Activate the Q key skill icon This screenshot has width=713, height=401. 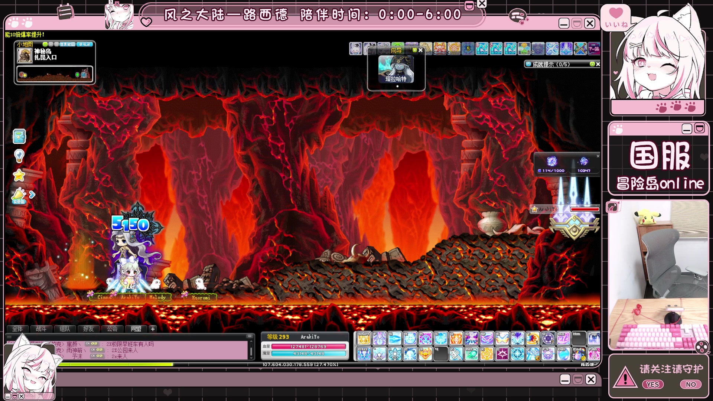[x=471, y=338]
